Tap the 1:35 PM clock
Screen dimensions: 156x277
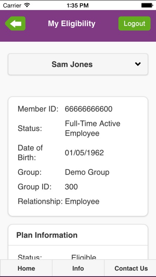(78, 6)
